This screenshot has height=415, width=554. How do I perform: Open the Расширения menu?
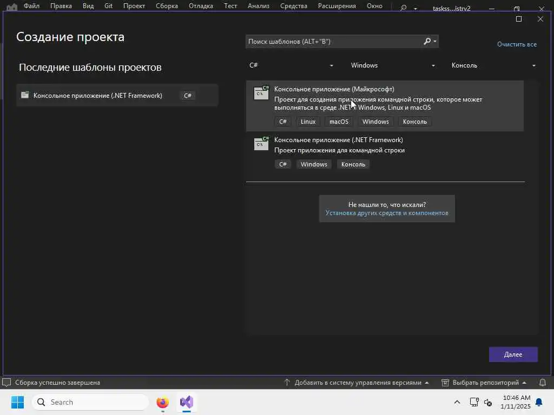337,6
